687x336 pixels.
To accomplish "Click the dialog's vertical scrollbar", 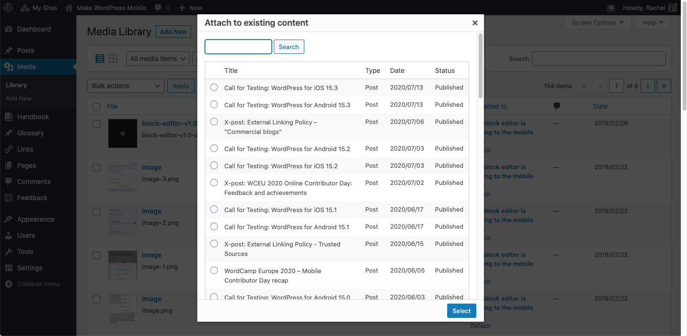I will pos(481,66).
